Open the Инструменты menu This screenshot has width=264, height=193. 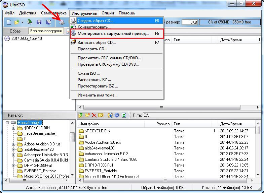[x=84, y=13]
